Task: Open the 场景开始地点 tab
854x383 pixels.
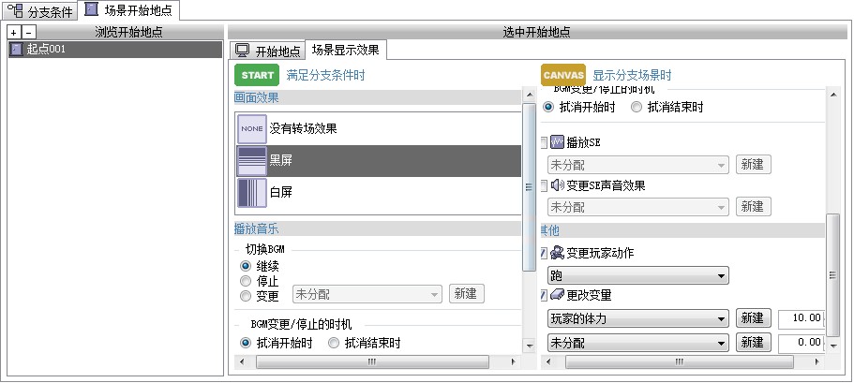Action: pyautogui.click(x=128, y=9)
